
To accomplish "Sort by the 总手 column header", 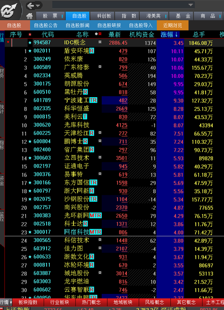I will click(x=199, y=34).
